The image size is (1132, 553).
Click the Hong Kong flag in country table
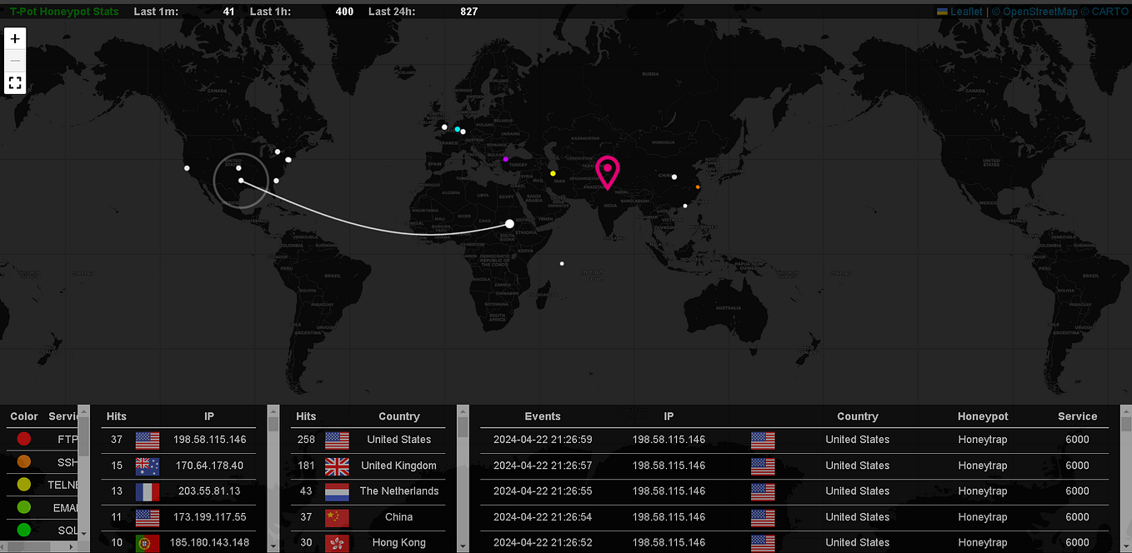(x=337, y=543)
